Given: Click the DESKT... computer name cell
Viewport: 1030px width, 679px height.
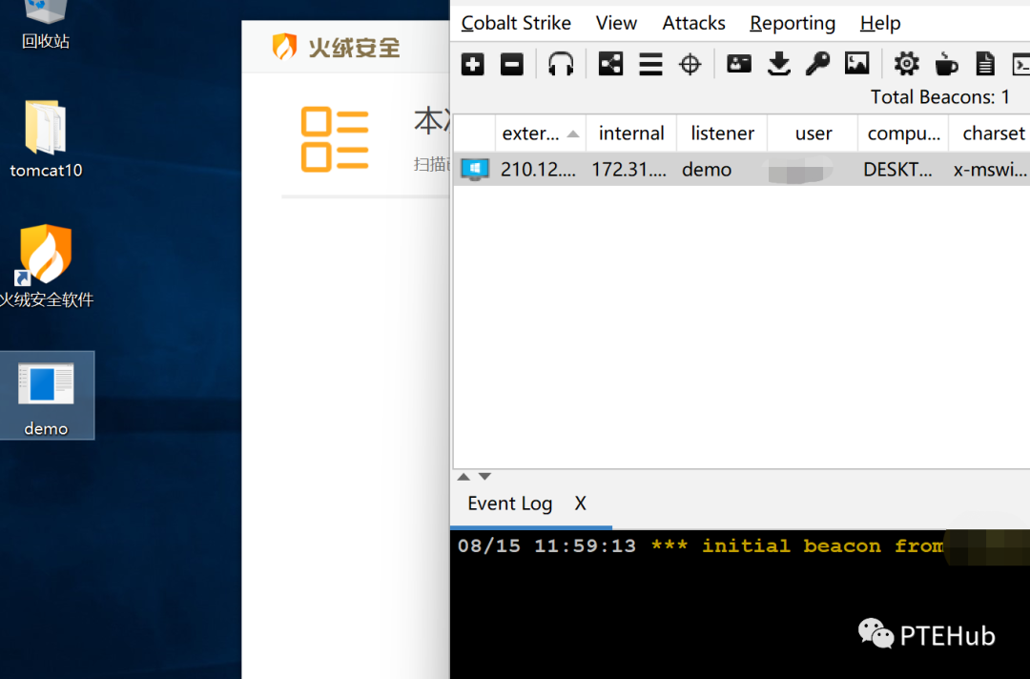Looking at the screenshot, I should 903,170.
